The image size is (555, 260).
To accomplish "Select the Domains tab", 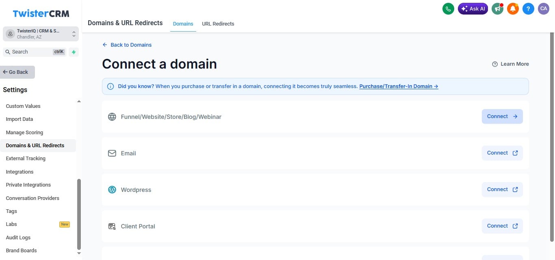I will (183, 24).
